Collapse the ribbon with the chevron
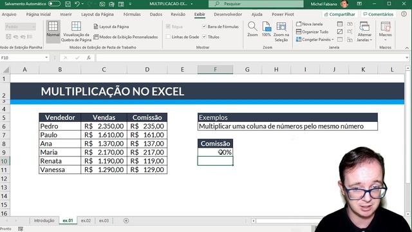Image resolution: width=412 pixels, height=232 pixels. point(407,48)
